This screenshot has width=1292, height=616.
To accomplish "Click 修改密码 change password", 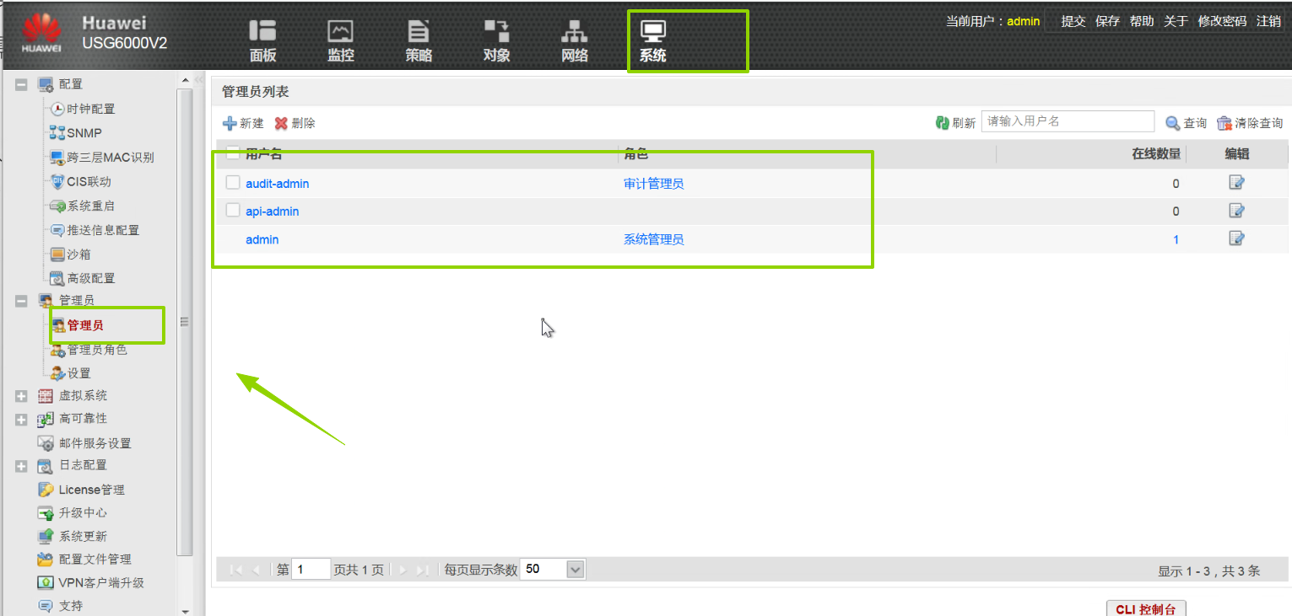I will pos(1222,21).
